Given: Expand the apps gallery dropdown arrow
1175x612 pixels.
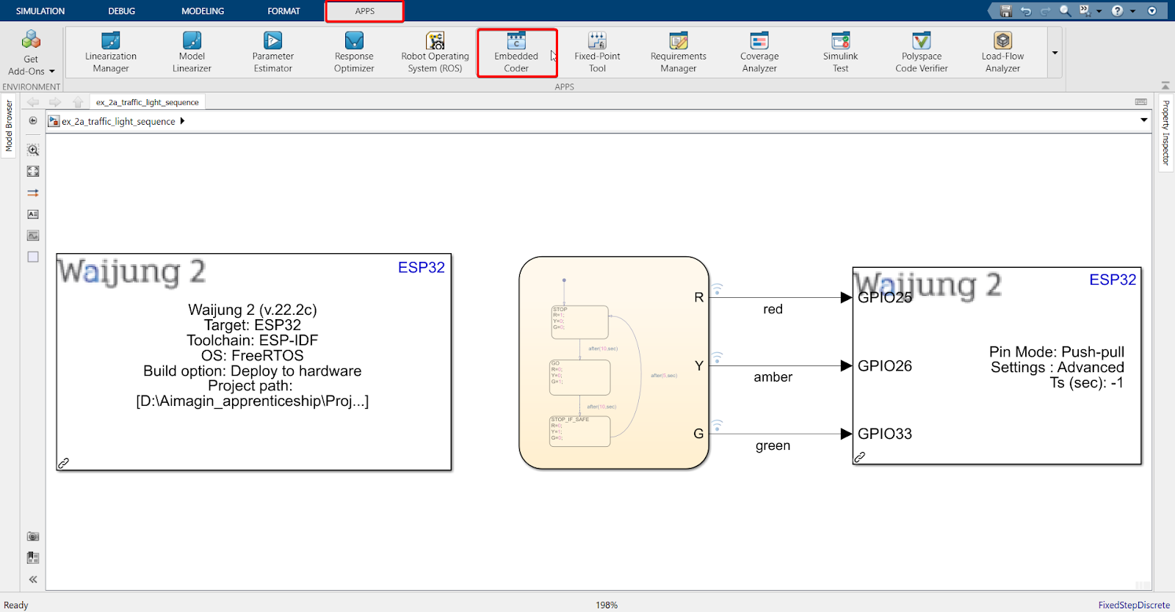Looking at the screenshot, I should (x=1055, y=53).
